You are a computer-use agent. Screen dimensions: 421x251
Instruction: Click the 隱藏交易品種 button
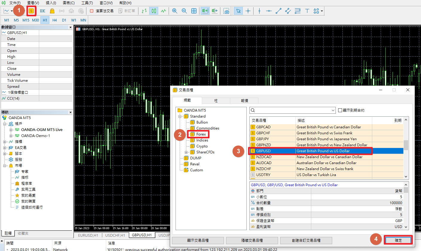pyautogui.click(x=252, y=240)
